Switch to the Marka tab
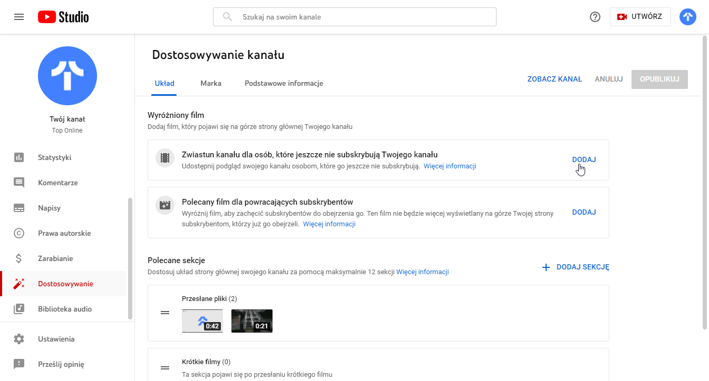The width and height of the screenshot is (709, 381). click(x=211, y=83)
